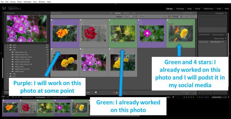This screenshot has width=231, height=119.
Task: Select the Text option in Library Filter
Action: coord(111,13)
